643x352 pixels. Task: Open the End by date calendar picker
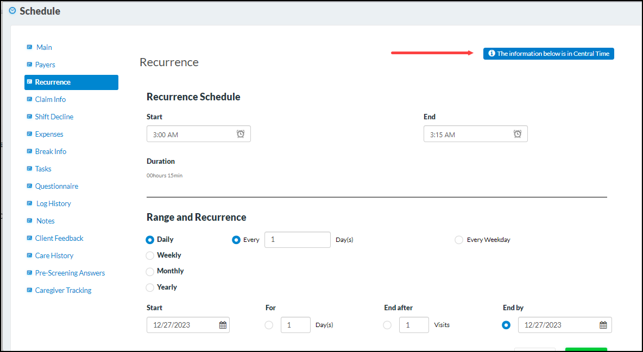tap(603, 325)
